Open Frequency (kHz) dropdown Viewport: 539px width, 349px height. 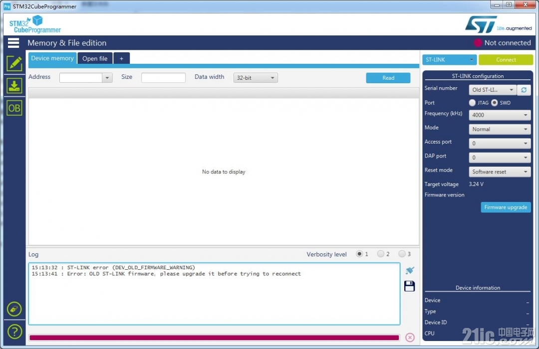(500, 115)
